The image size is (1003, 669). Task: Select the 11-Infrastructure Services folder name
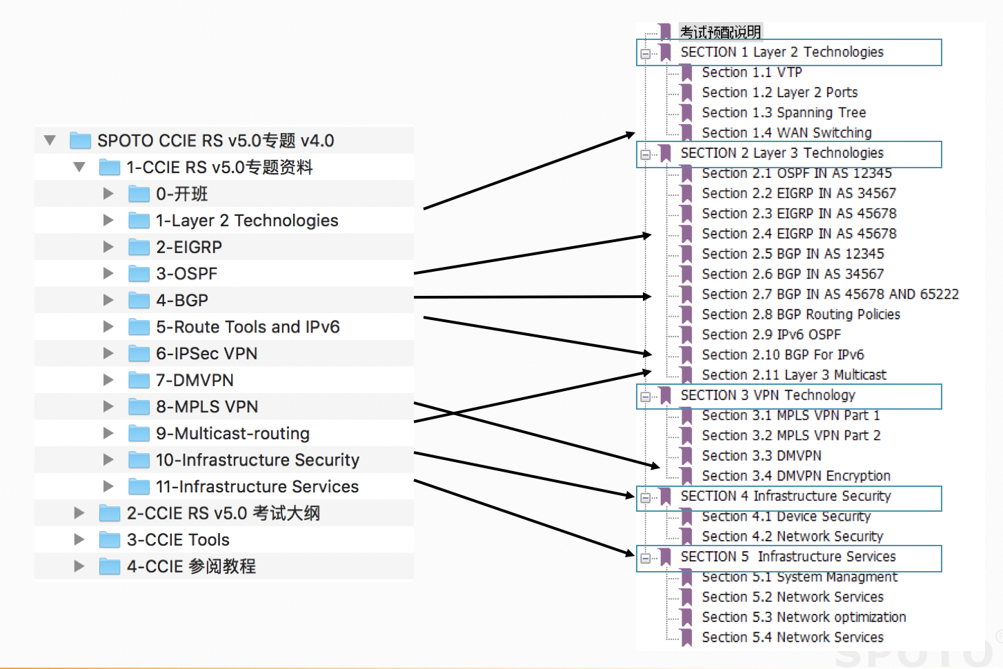pyautogui.click(x=257, y=487)
